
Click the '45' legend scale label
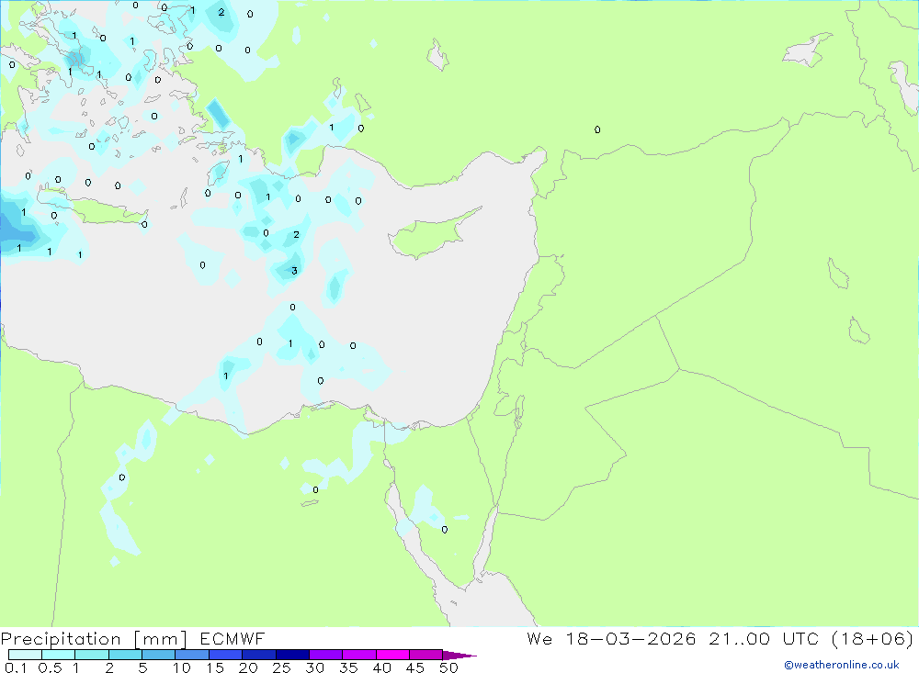pyautogui.click(x=415, y=667)
